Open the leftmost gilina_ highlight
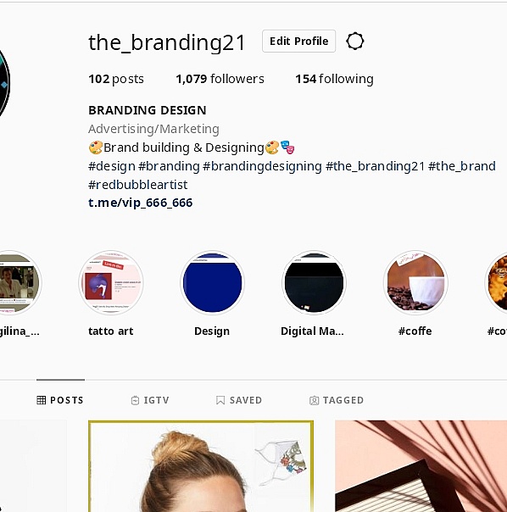The height and width of the screenshot is (512, 507). point(19,282)
